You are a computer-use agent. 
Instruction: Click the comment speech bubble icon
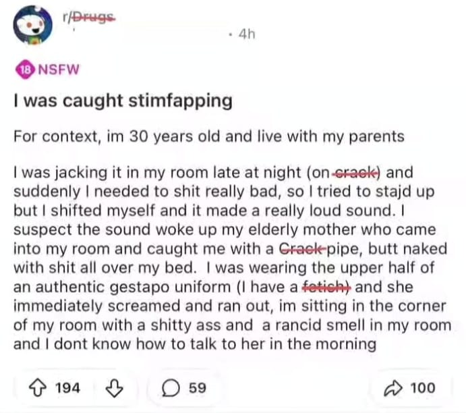click(173, 388)
